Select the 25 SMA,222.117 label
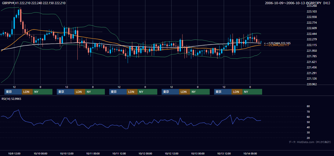Viewport: 334px width, 156px height. click(x=277, y=45)
